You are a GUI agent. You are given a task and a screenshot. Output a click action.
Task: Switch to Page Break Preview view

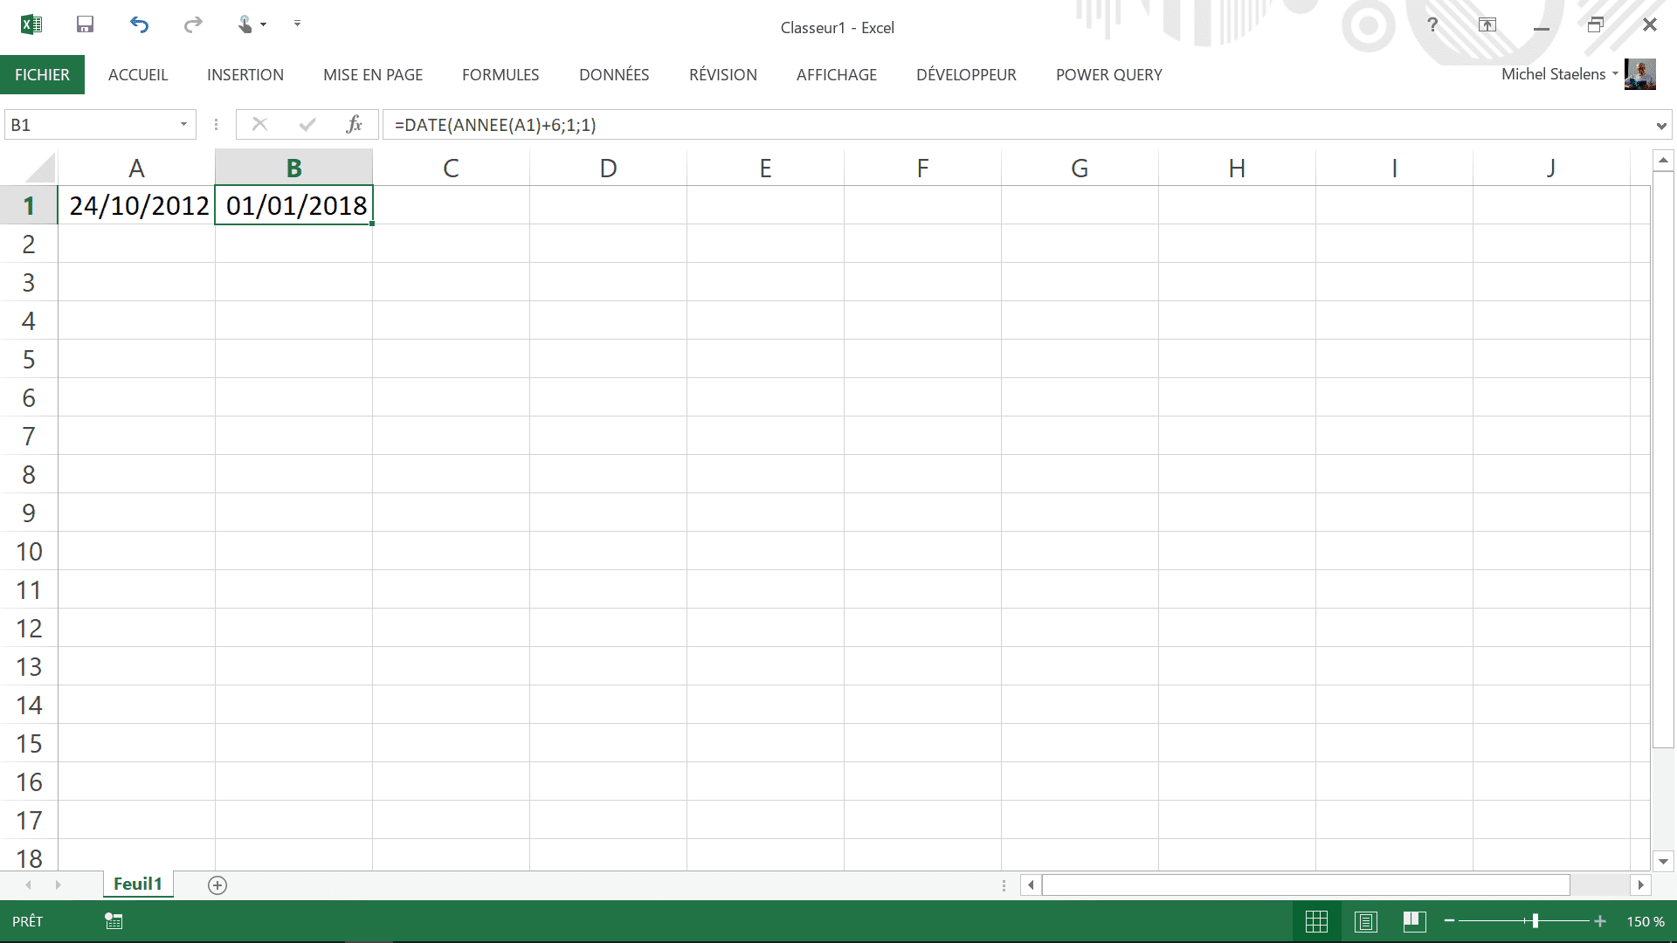click(x=1414, y=921)
